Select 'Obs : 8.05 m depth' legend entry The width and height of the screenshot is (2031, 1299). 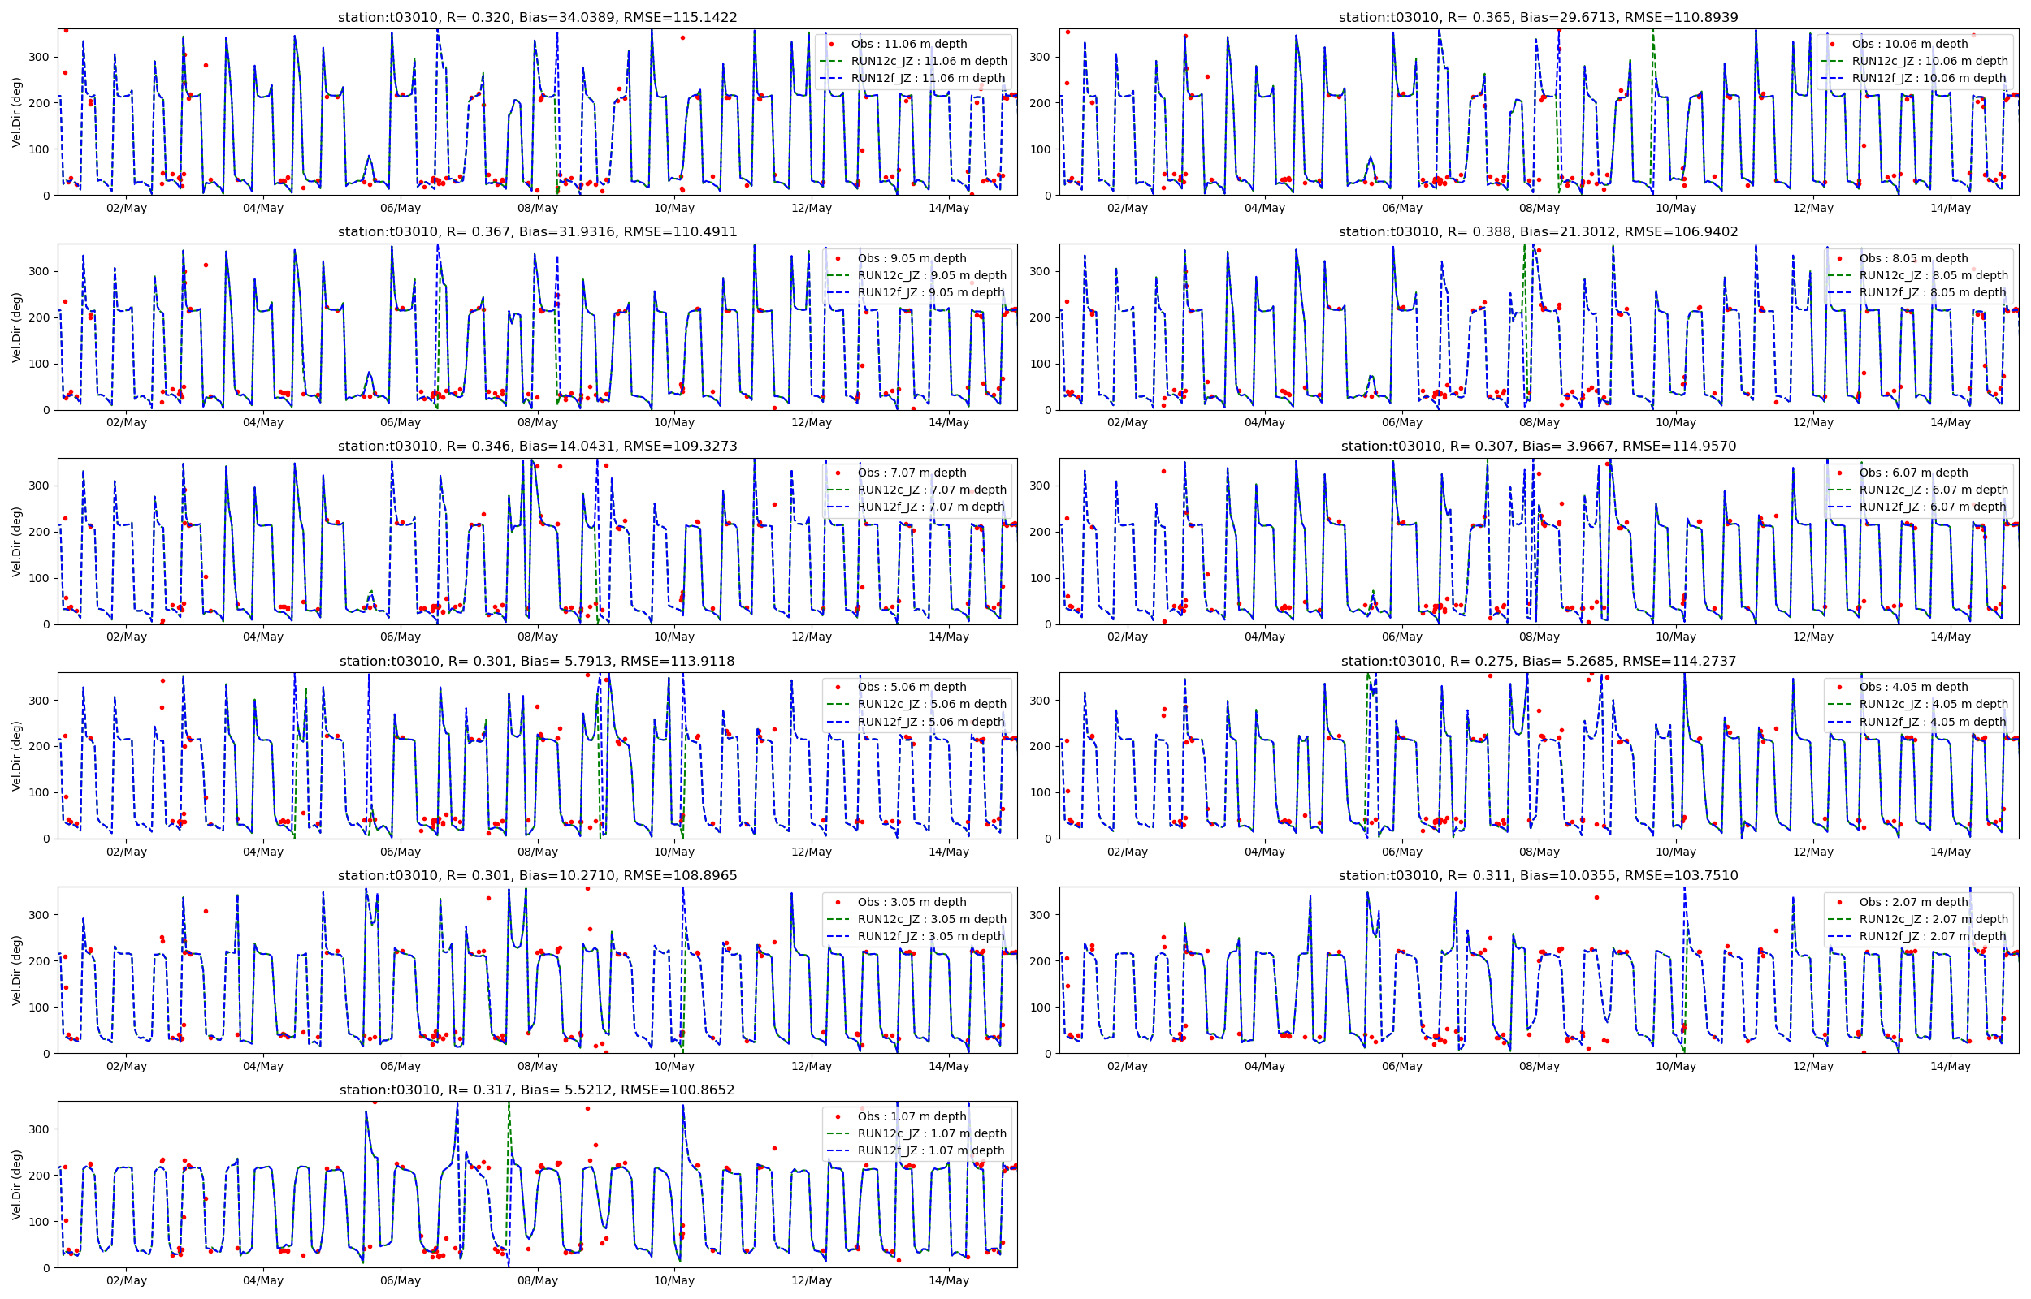click(x=1913, y=258)
